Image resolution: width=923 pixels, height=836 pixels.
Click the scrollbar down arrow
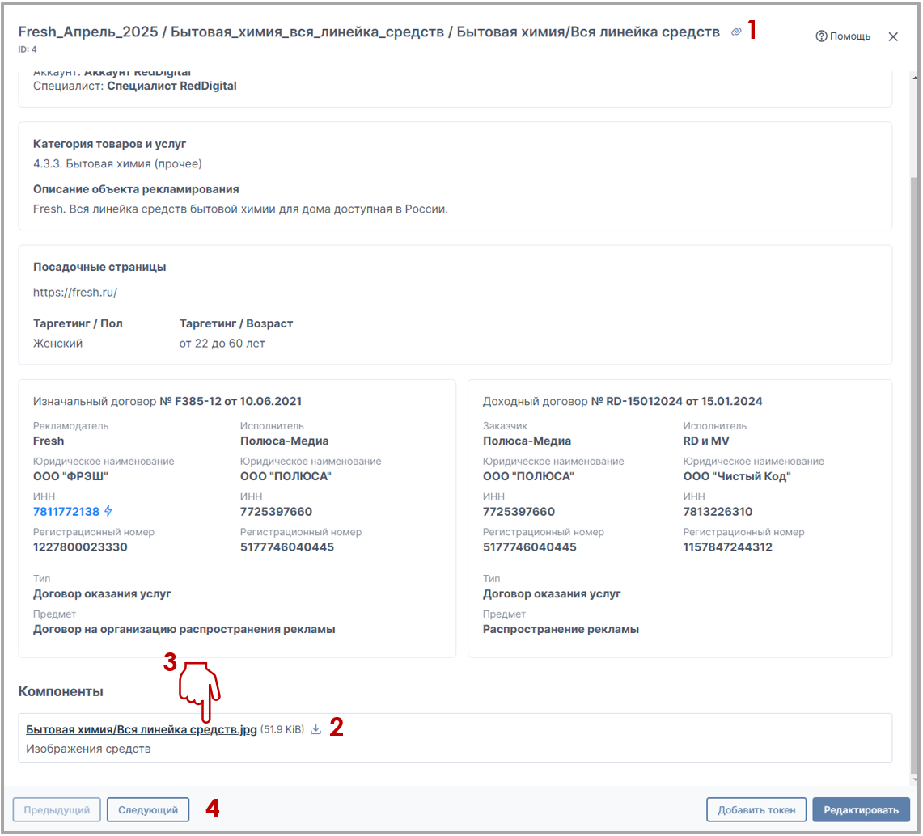pos(914,779)
